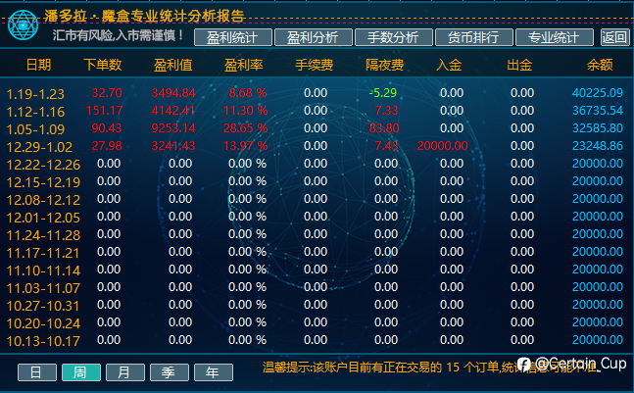Click the 下单数 column header
634x393 pixels.
click(x=103, y=65)
